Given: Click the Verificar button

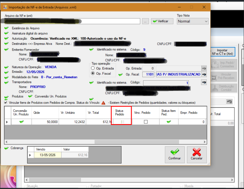Looking at the screenshot, I should click(162, 21).
